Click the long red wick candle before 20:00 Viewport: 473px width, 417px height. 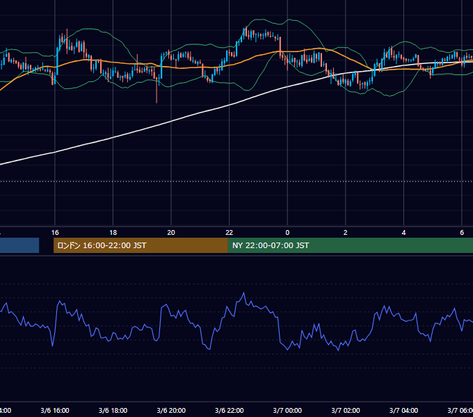point(157,90)
